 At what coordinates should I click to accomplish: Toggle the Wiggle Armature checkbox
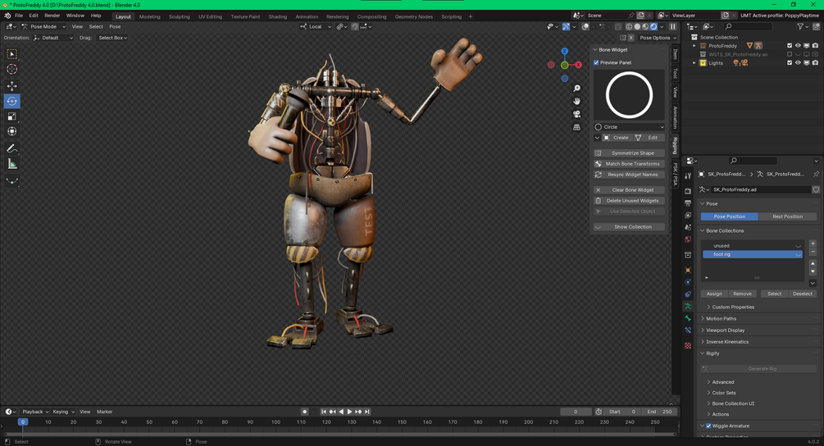708,426
